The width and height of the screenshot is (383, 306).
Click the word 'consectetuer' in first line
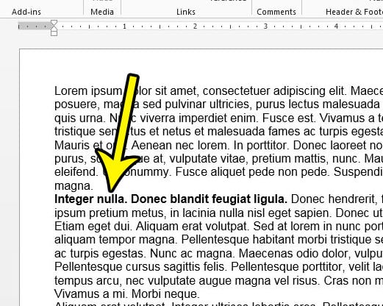pyautogui.click(x=236, y=91)
